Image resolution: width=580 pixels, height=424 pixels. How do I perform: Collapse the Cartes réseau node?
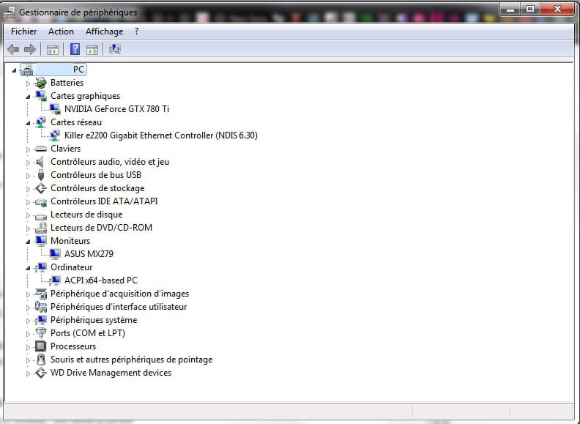tap(28, 123)
